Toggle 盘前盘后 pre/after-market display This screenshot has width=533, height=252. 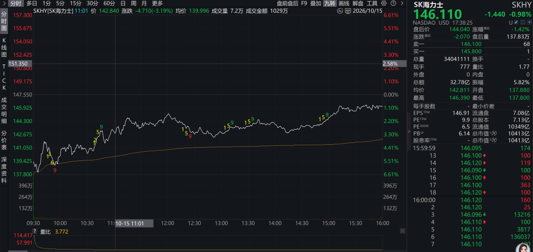[287, 3]
